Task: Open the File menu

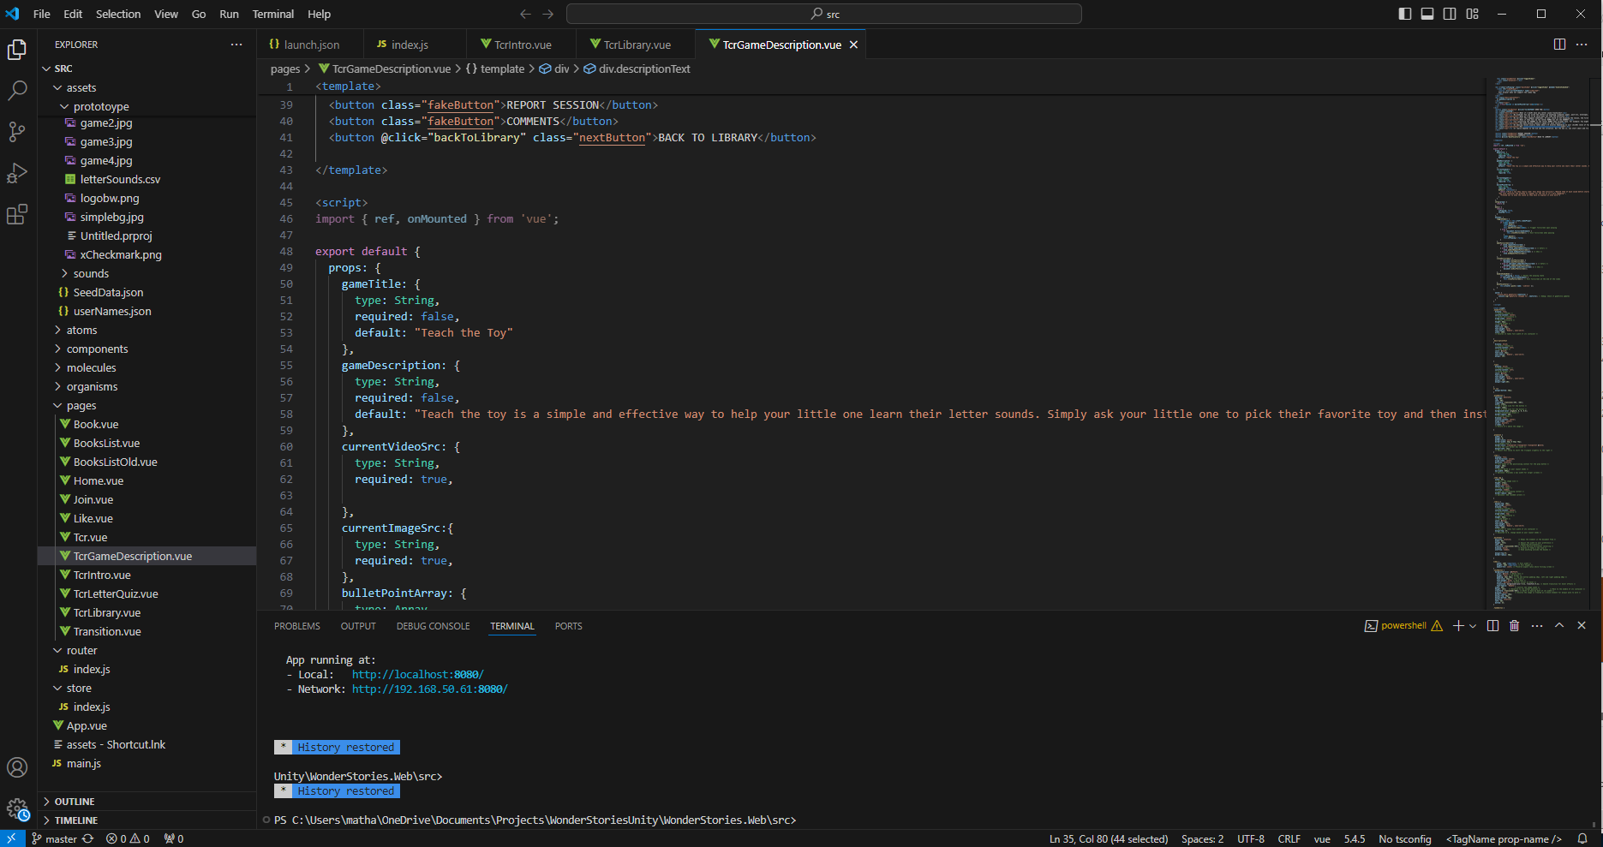Action: (x=41, y=14)
